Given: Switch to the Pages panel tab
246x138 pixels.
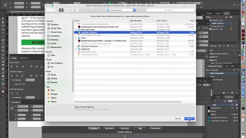Looking at the screenshot, I should point(209,13).
